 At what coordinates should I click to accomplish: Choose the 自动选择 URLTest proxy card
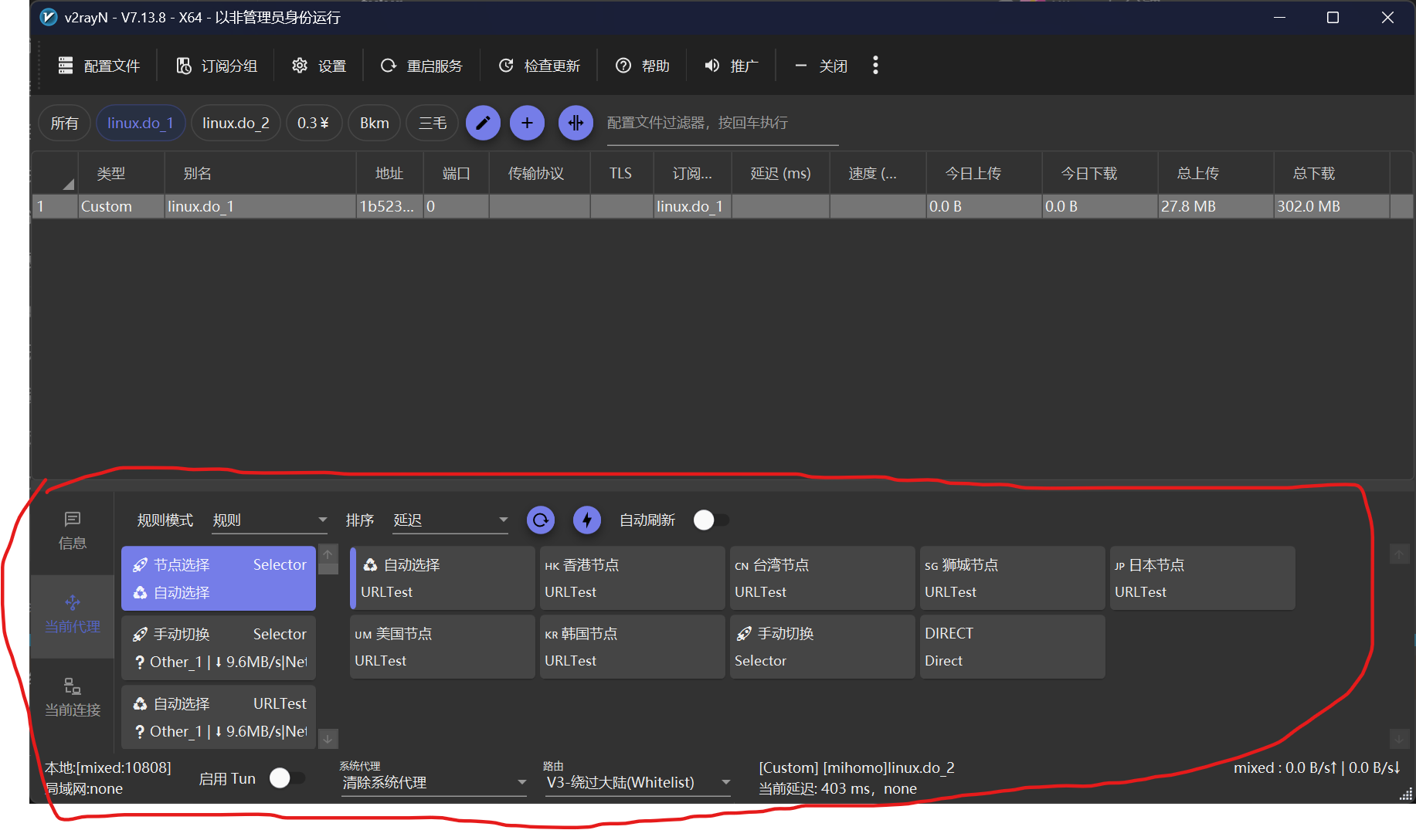[x=442, y=578]
